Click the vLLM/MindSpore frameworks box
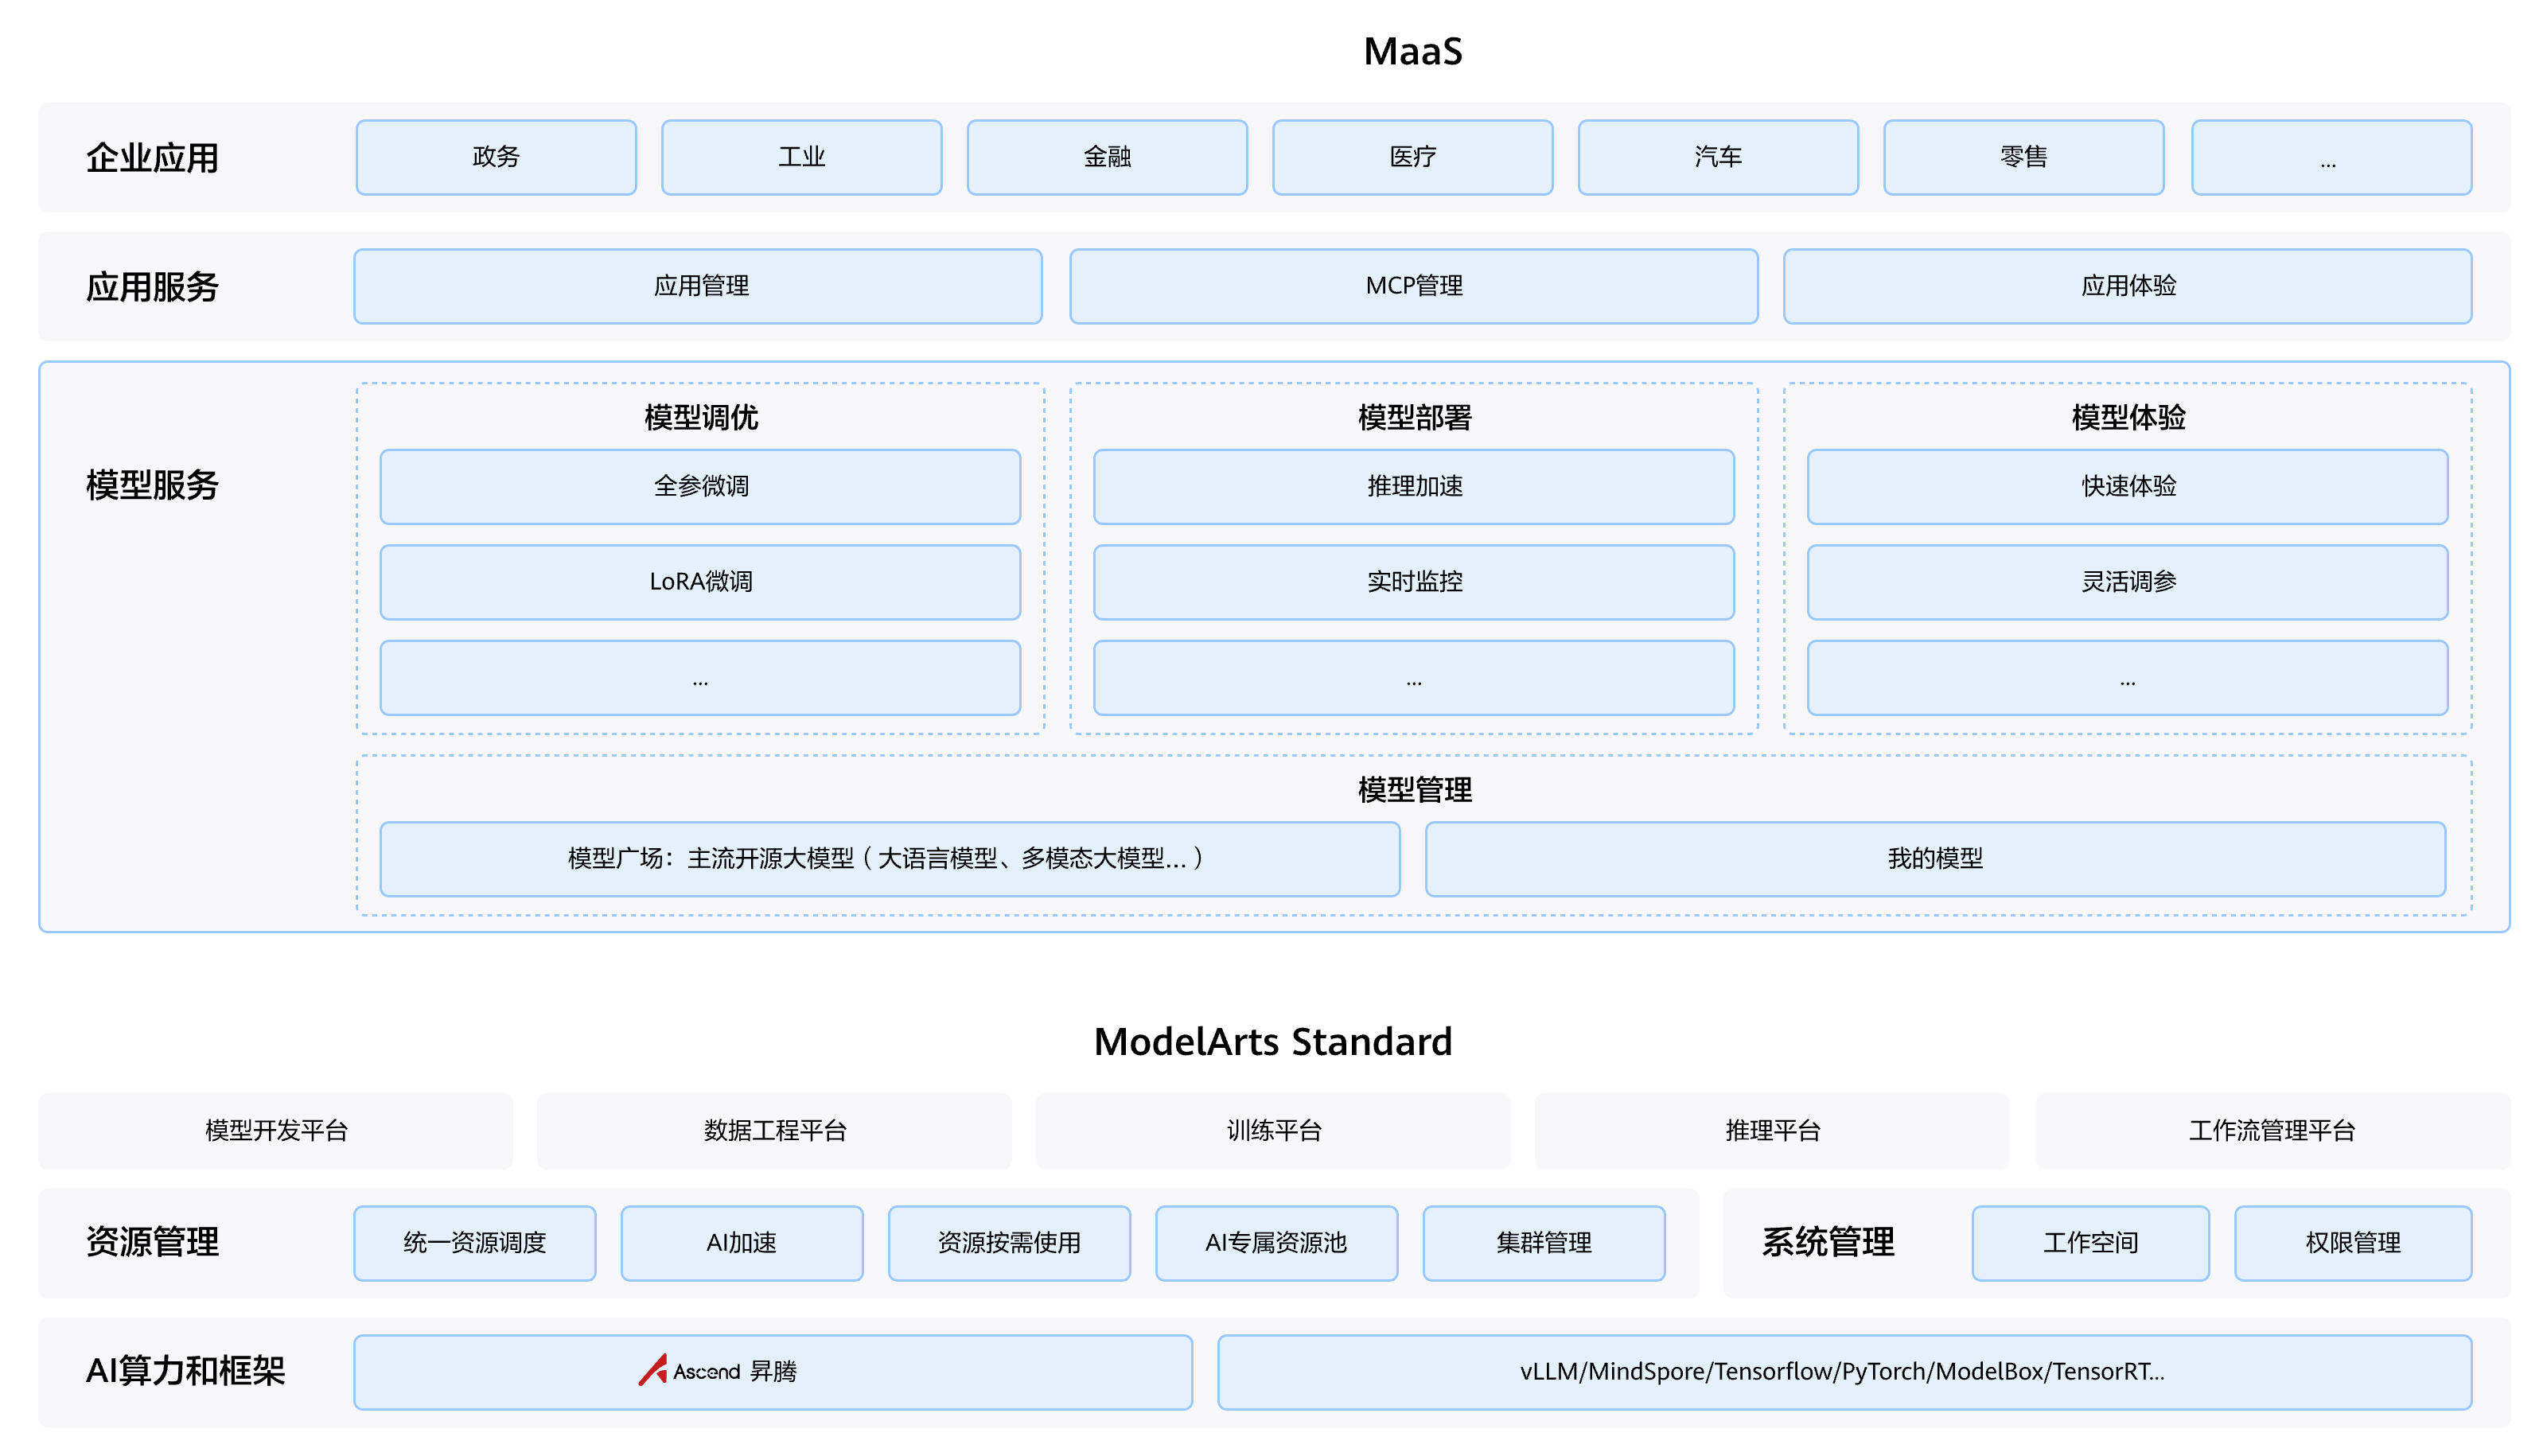This screenshot has width=2547, height=1456. (x=1843, y=1371)
